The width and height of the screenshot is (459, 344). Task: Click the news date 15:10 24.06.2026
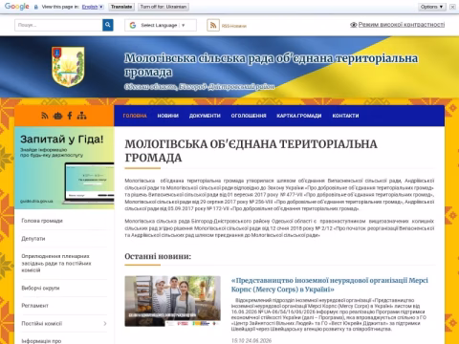[251, 340]
